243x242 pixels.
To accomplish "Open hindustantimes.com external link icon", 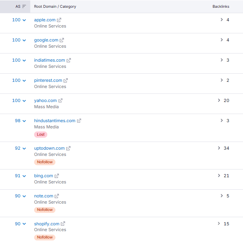I will pyautogui.click(x=79, y=121).
